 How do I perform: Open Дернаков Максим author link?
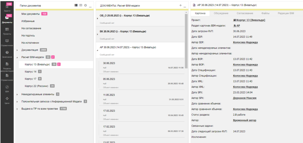(245, 98)
